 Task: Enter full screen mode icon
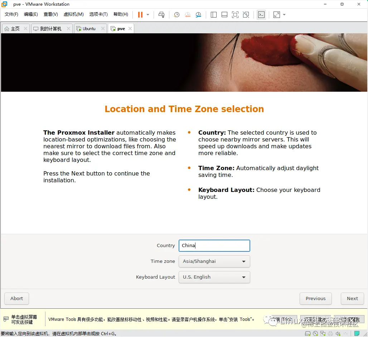[235, 15]
